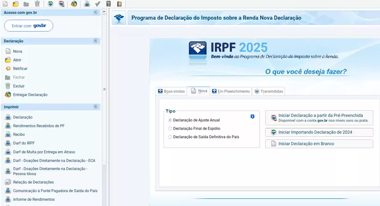This screenshot has width=380, height=206.
Task: Click printer icon next to Darf do IRPF
Action: [x=8, y=143]
